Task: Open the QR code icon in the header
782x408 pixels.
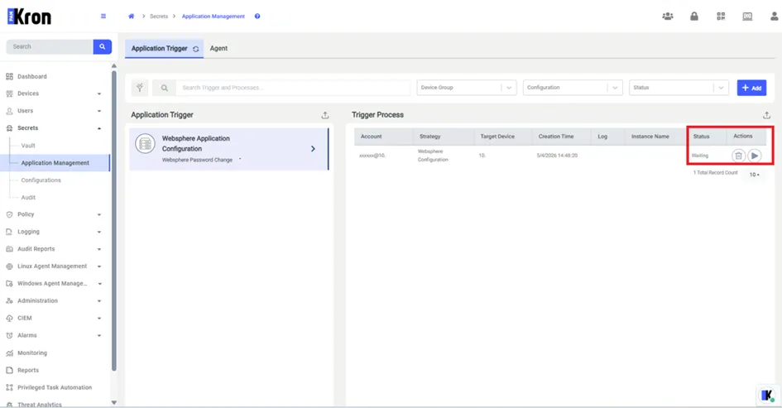Action: (721, 17)
